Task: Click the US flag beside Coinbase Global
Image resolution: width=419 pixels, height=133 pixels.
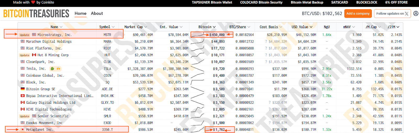Action: click(x=23, y=75)
